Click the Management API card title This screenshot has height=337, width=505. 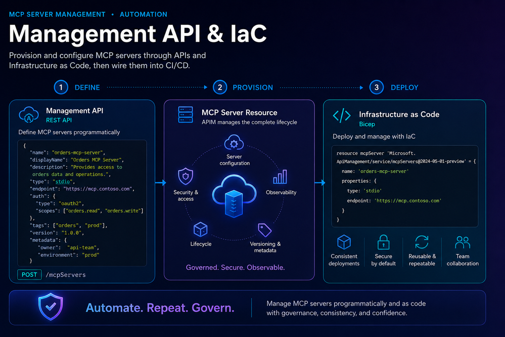(75, 111)
